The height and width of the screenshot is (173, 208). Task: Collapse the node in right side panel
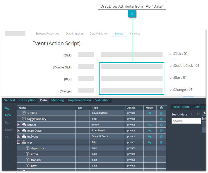[x=204, y=118]
